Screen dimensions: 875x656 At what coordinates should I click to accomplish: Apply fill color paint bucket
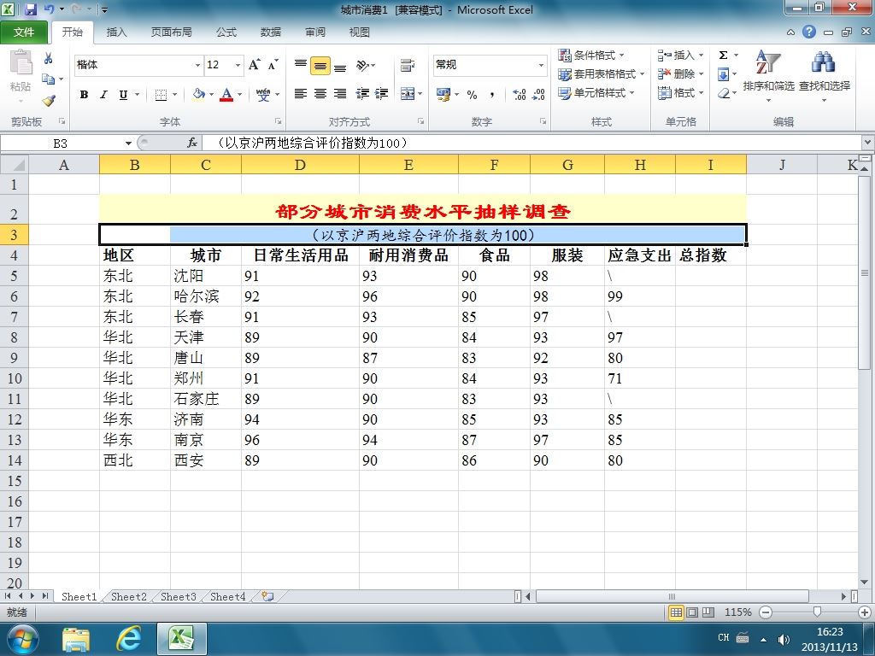[198, 94]
